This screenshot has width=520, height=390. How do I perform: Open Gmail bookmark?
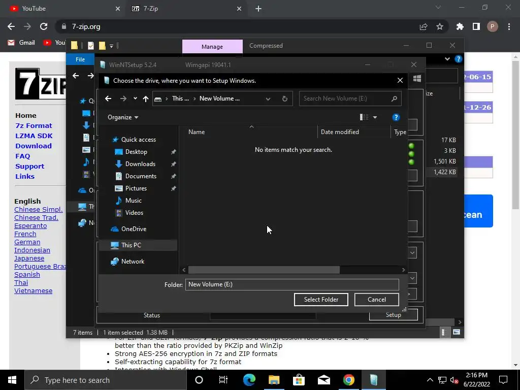(21, 43)
